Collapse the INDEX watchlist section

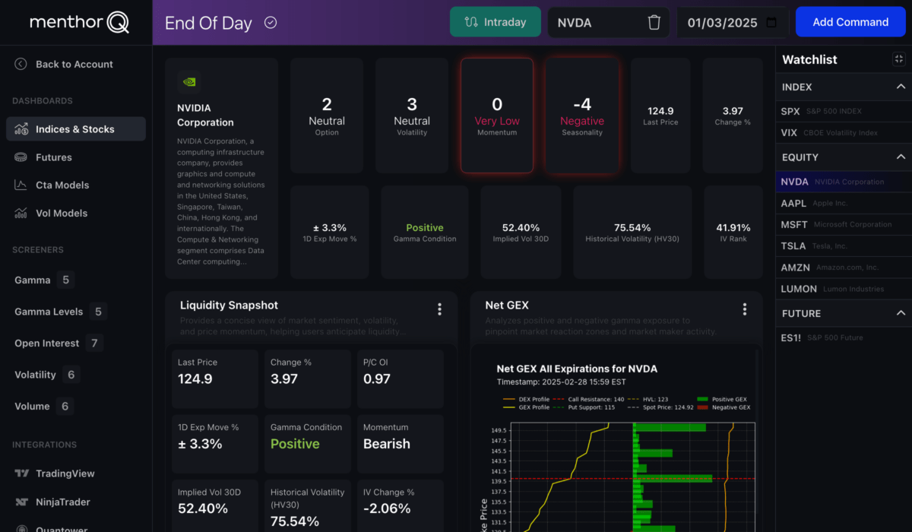coord(901,87)
